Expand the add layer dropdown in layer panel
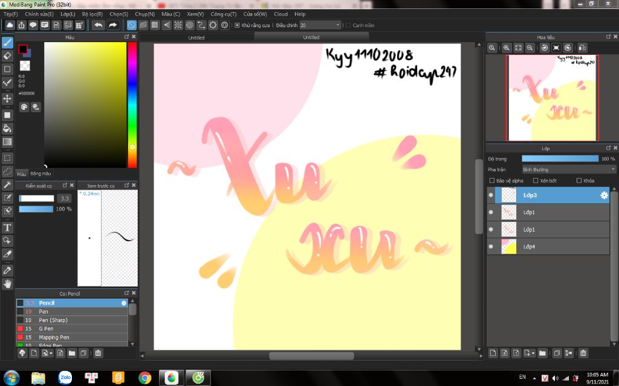The width and height of the screenshot is (619, 386). coord(533,353)
